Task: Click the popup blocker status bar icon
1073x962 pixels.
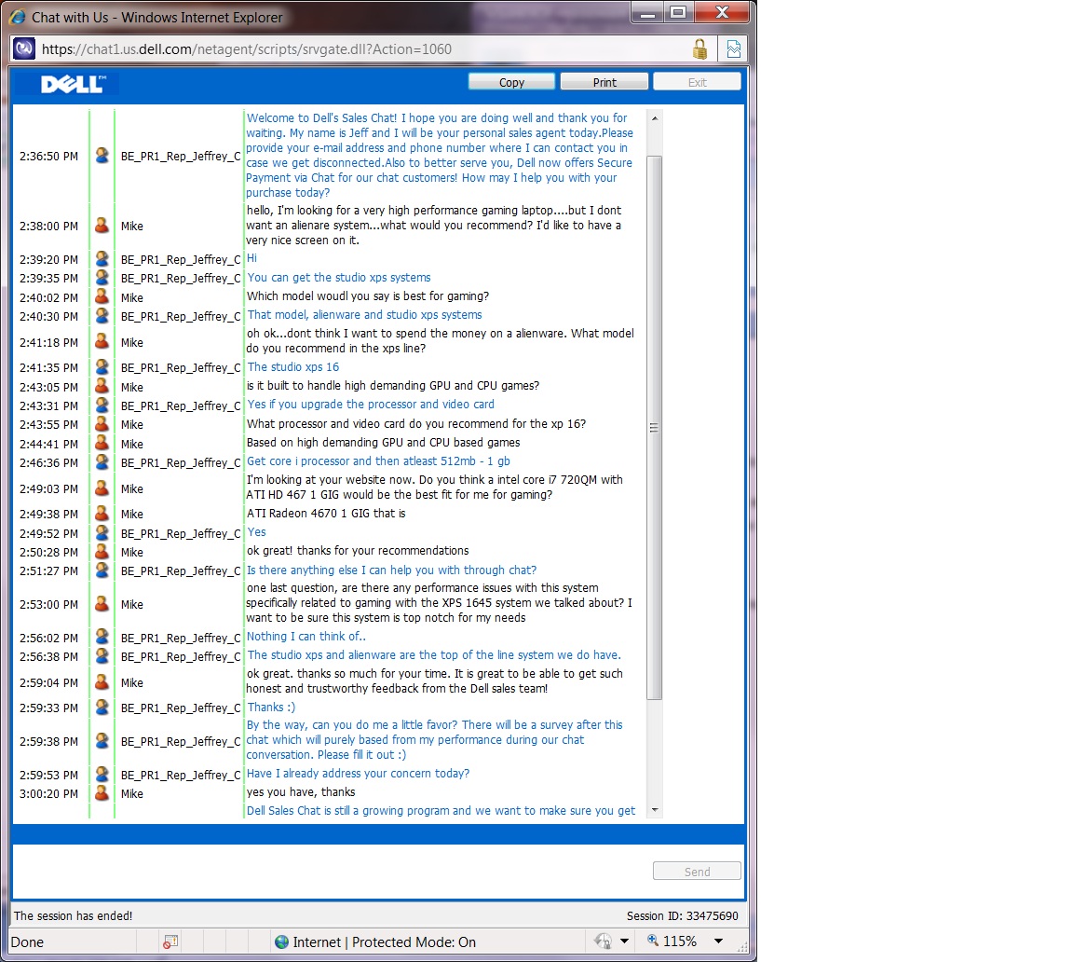Action: point(170,942)
